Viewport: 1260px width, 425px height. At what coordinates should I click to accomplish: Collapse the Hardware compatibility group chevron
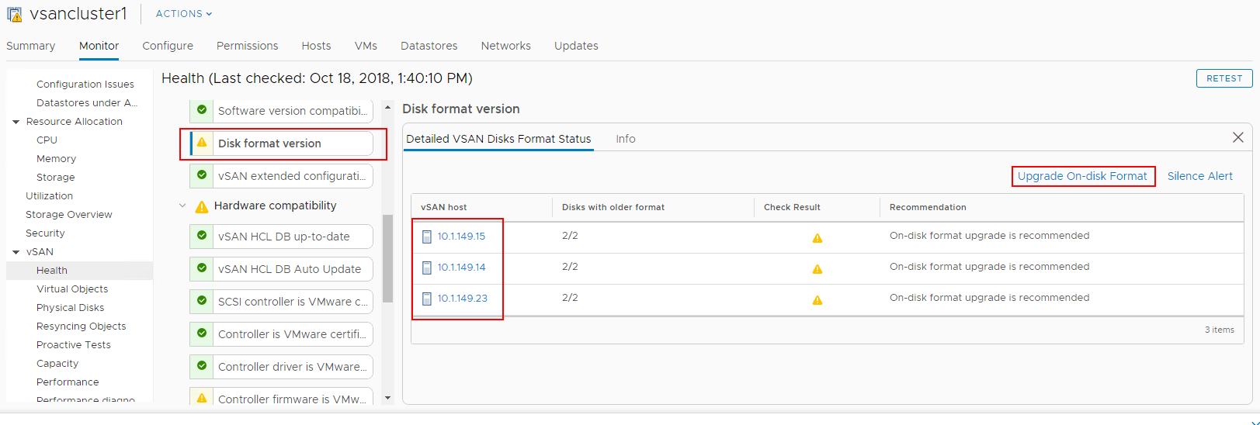[182, 206]
